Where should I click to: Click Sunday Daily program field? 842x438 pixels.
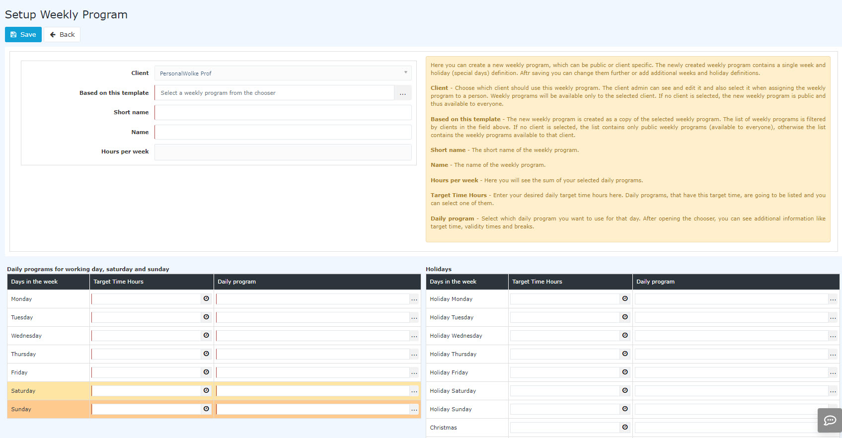point(313,409)
